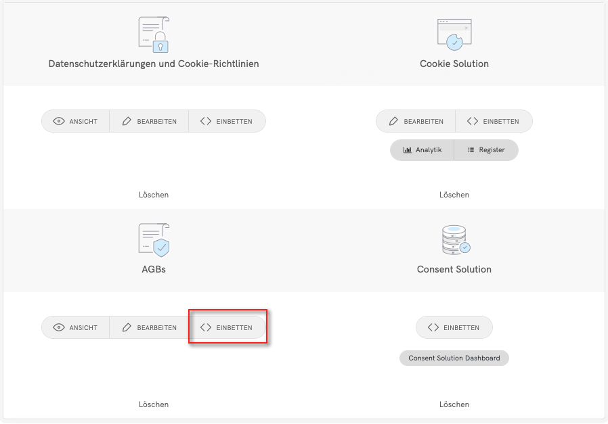Image resolution: width=608 pixels, height=424 pixels.
Task: Embed the AGBs using Einbetten
Action: (x=227, y=327)
